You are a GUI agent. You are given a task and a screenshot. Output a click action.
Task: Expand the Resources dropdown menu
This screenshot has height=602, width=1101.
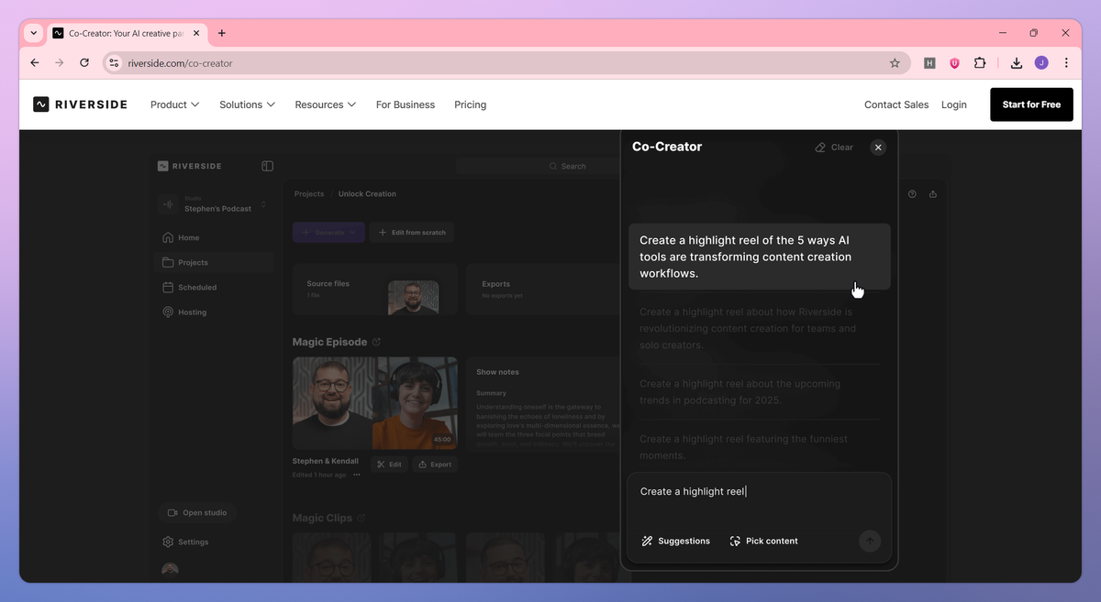[x=325, y=104]
